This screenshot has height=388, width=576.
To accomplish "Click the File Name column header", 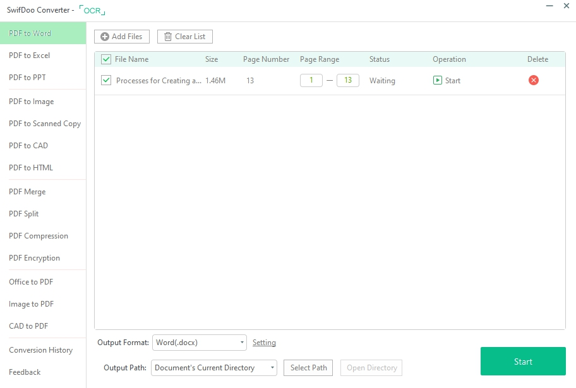I will [x=131, y=59].
